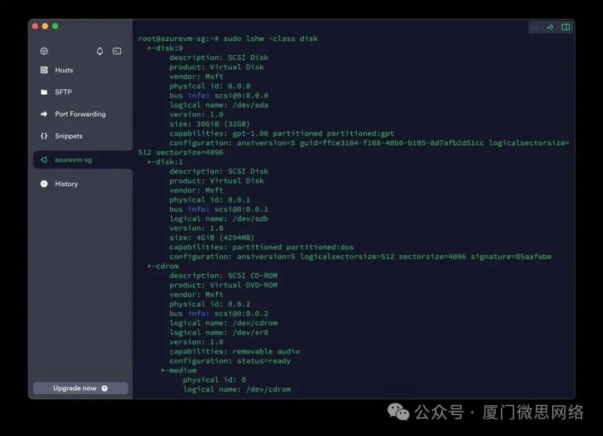Click the configuration line with signature=85aafebe
The width and height of the screenshot is (603, 436).
pyautogui.click(x=360, y=256)
